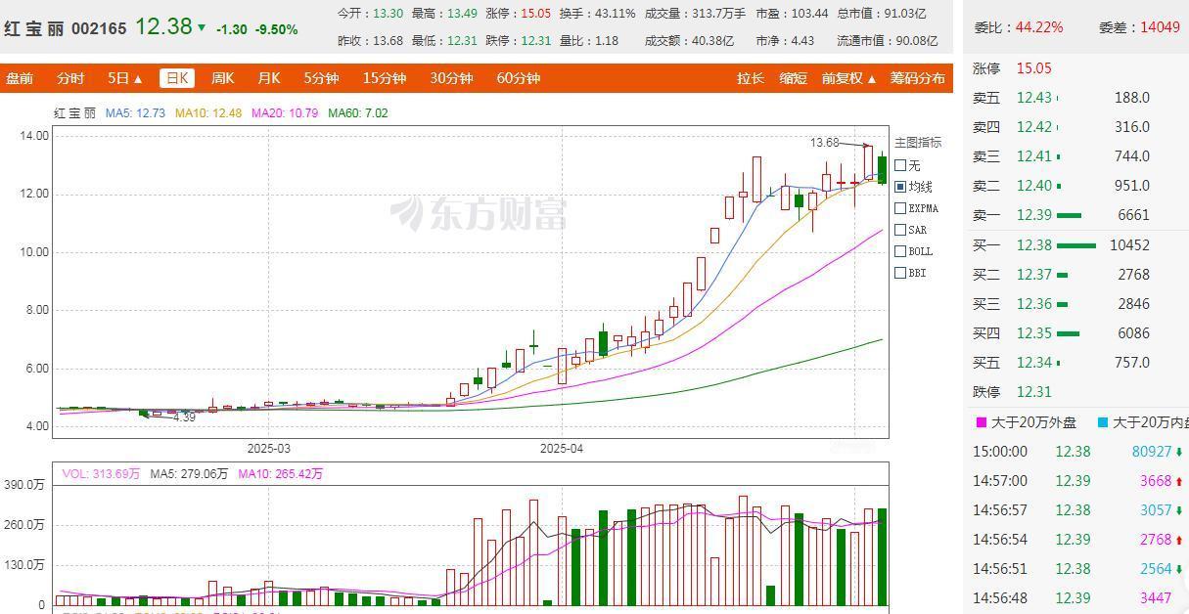Click the magenta 大于20万外盘 legend swatch
The height and width of the screenshot is (614, 1189).
click(x=982, y=423)
